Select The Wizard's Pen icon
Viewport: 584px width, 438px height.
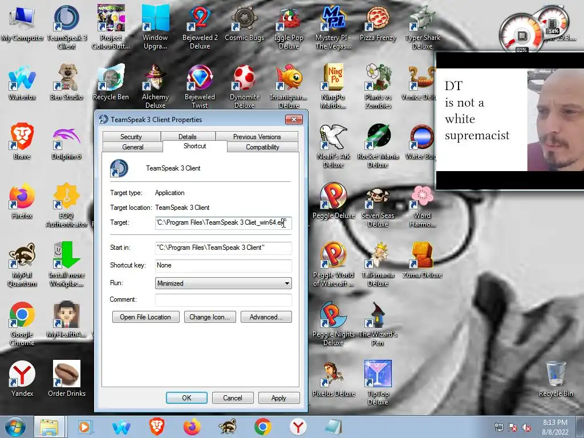point(378,324)
